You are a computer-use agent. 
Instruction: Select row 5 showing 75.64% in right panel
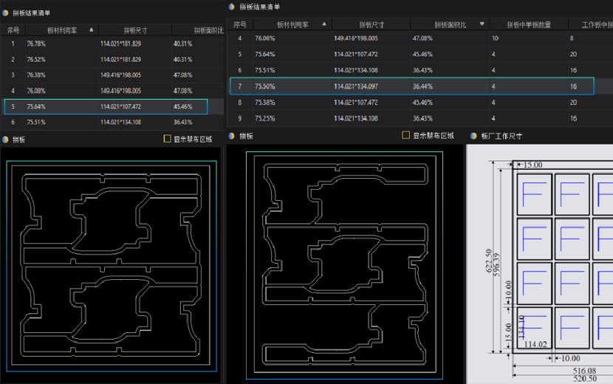[420, 55]
